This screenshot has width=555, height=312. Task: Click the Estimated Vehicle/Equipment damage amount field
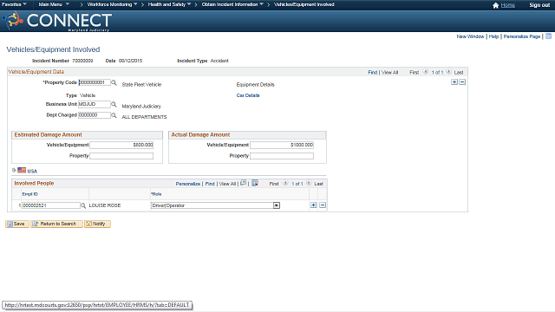coord(121,145)
